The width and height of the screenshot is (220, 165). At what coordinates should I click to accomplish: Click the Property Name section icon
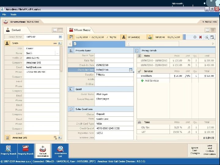point(71,51)
